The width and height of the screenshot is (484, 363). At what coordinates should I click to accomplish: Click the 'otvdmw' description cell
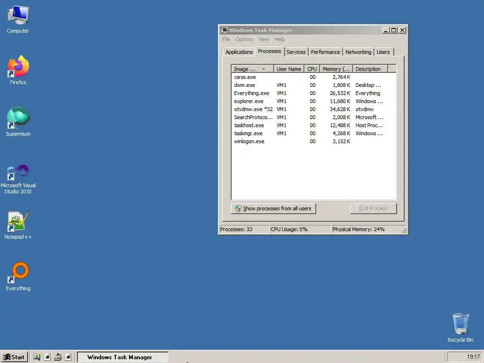364,109
